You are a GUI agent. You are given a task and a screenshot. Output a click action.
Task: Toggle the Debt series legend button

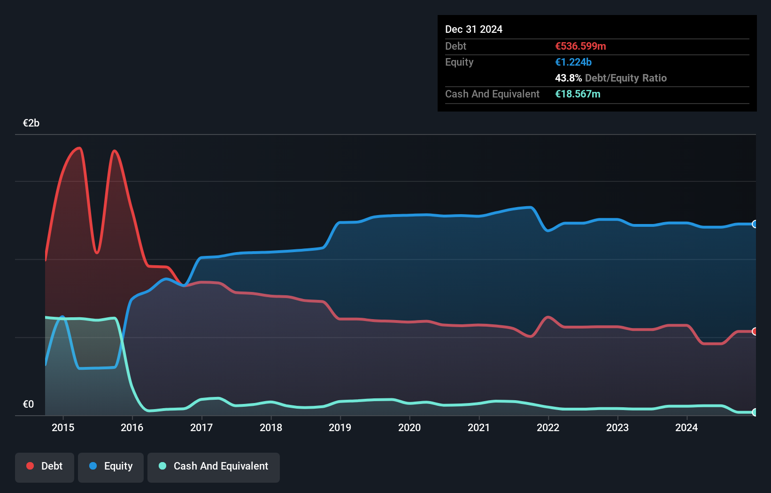pos(45,467)
